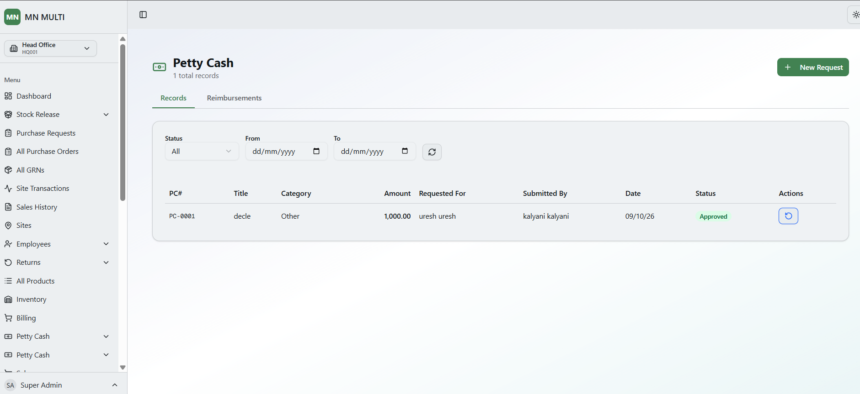Click the refresh filters icon button
This screenshot has width=860, height=394.
pyautogui.click(x=432, y=152)
